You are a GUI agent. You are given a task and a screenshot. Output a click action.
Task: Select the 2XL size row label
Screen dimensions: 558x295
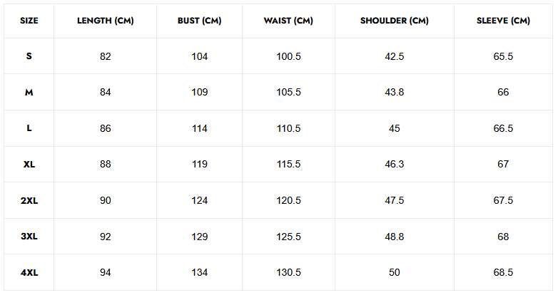tap(29, 201)
